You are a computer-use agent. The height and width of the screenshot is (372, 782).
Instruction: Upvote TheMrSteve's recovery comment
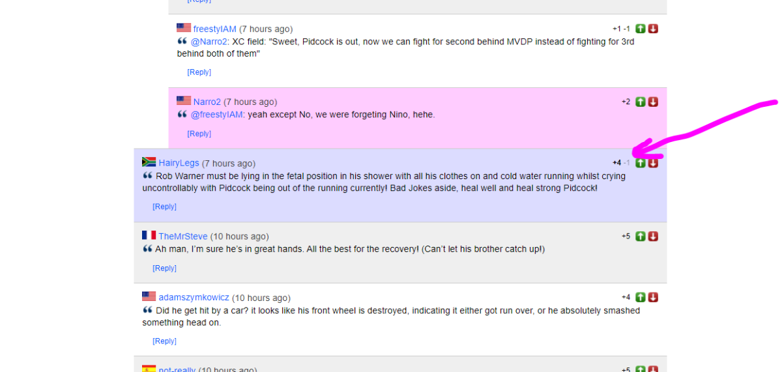[x=641, y=236]
